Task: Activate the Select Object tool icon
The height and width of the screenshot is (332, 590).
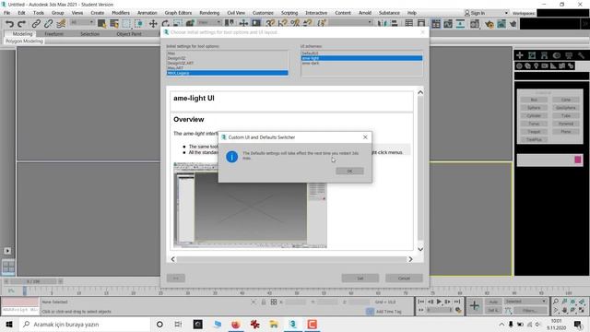Action: (101, 24)
